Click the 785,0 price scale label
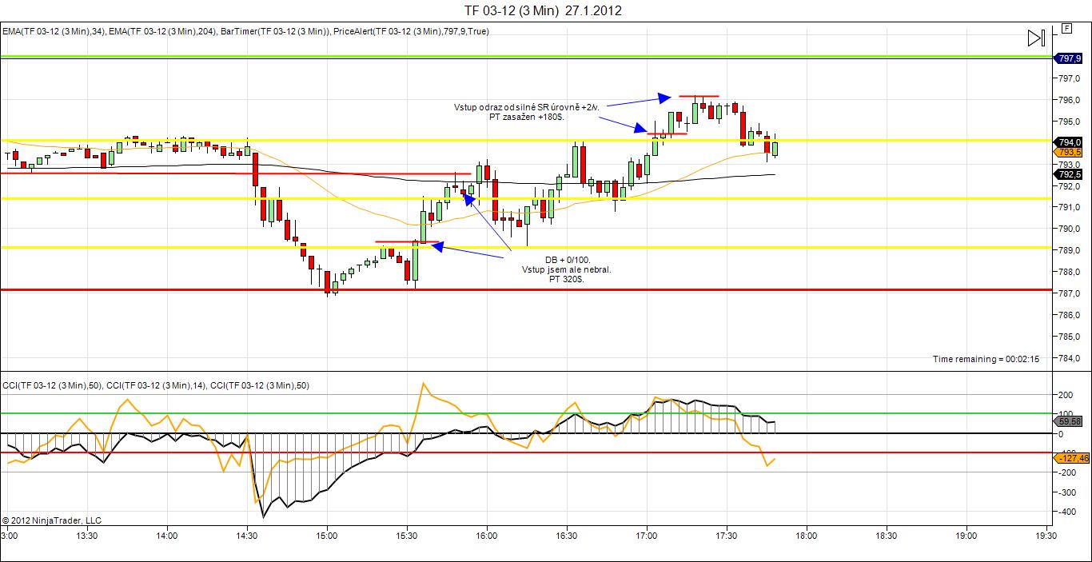The width and height of the screenshot is (1092, 562). click(x=1070, y=336)
